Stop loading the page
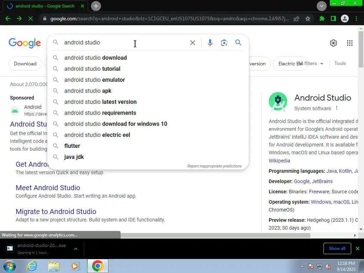 tap(31, 18)
